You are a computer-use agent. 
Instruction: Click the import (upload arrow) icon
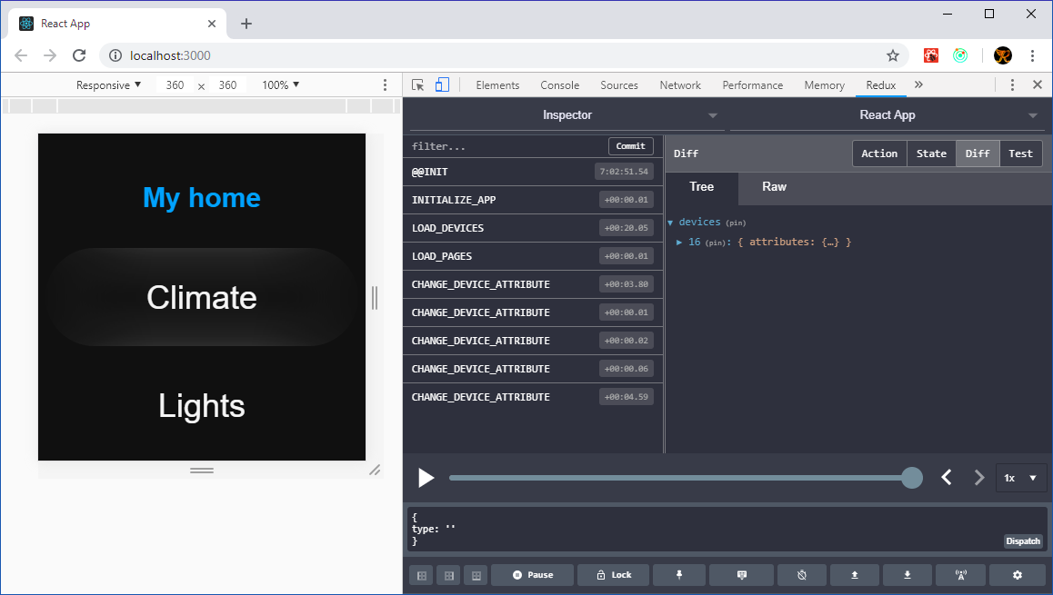click(x=855, y=576)
